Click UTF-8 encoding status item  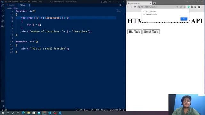point(93,110)
